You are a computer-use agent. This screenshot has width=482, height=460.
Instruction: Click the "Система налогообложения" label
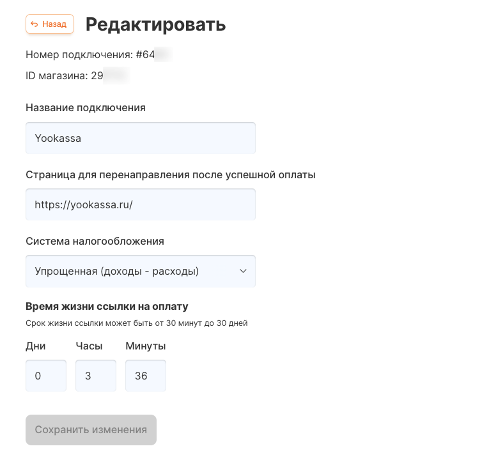click(x=95, y=241)
